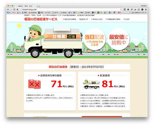
Task: Click the 福富の灯油配達サービス site logo
Action: point(41,19)
